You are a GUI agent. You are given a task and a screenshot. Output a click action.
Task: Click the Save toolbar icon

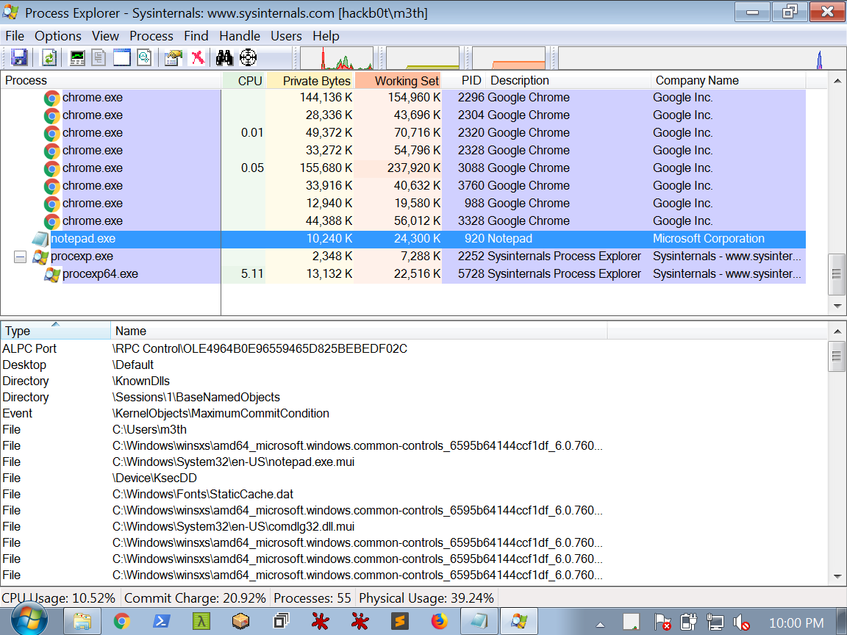tap(19, 58)
